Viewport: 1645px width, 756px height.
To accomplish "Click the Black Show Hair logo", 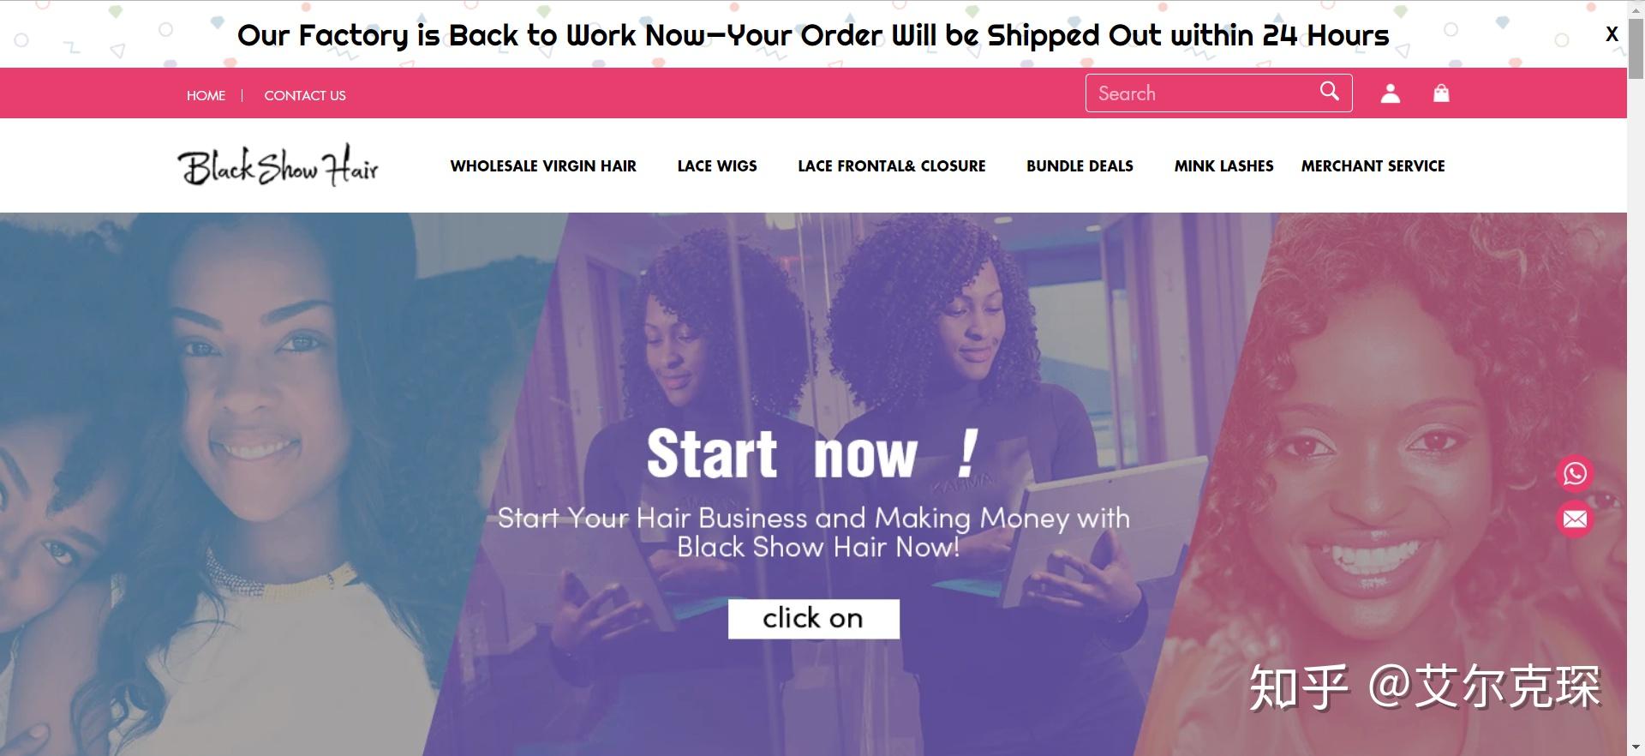I will [278, 165].
